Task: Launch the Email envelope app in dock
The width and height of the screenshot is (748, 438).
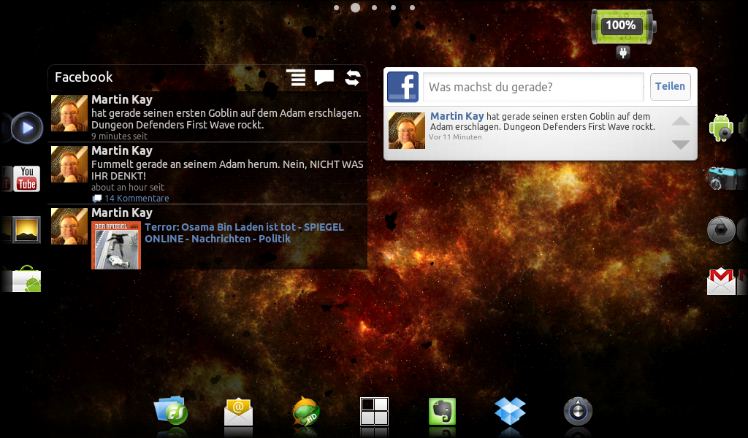Action: click(238, 412)
